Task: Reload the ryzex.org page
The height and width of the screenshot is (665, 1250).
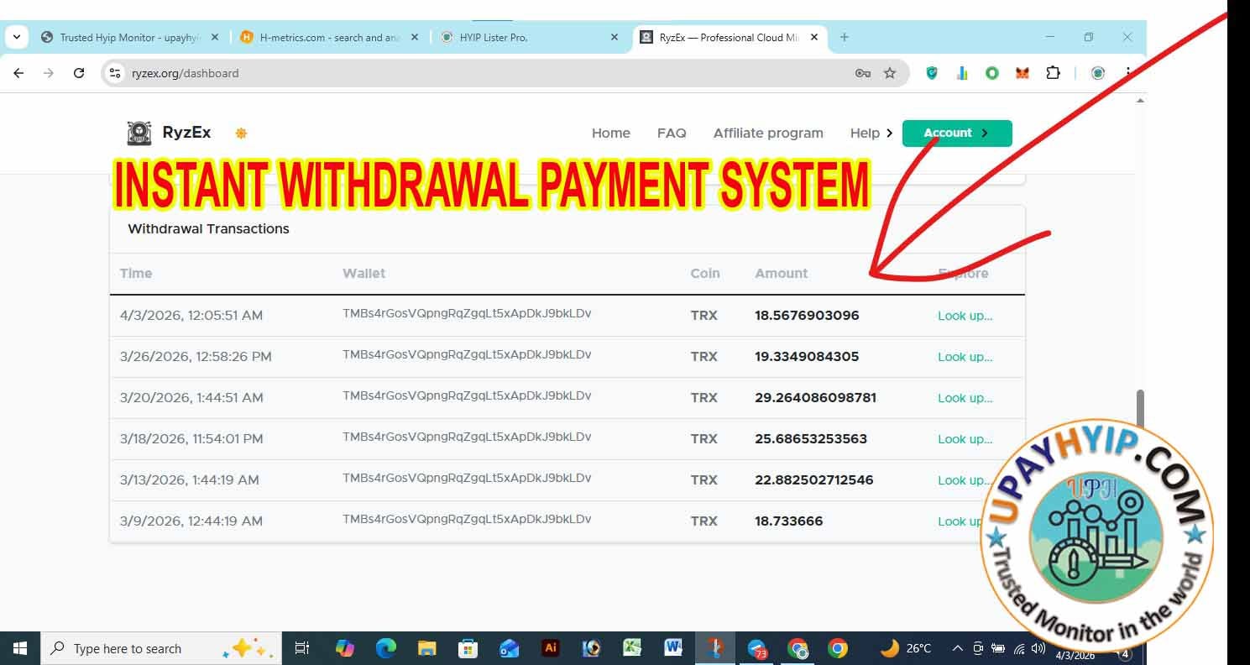Action: (x=79, y=73)
